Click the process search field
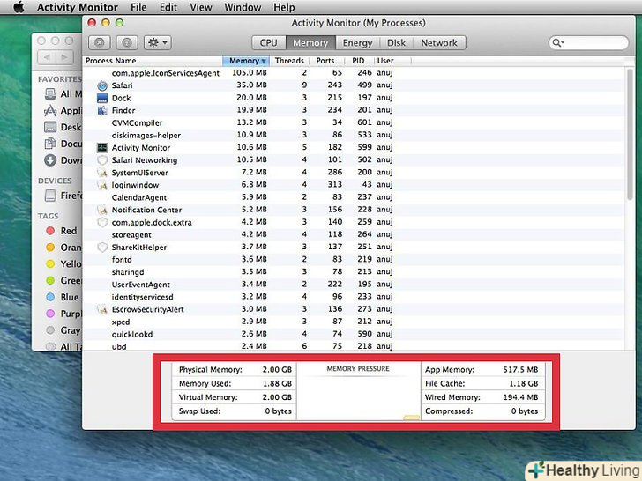Image resolution: width=642 pixels, height=481 pixels. coord(586,42)
